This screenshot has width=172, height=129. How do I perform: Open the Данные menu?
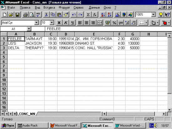click(94, 7)
